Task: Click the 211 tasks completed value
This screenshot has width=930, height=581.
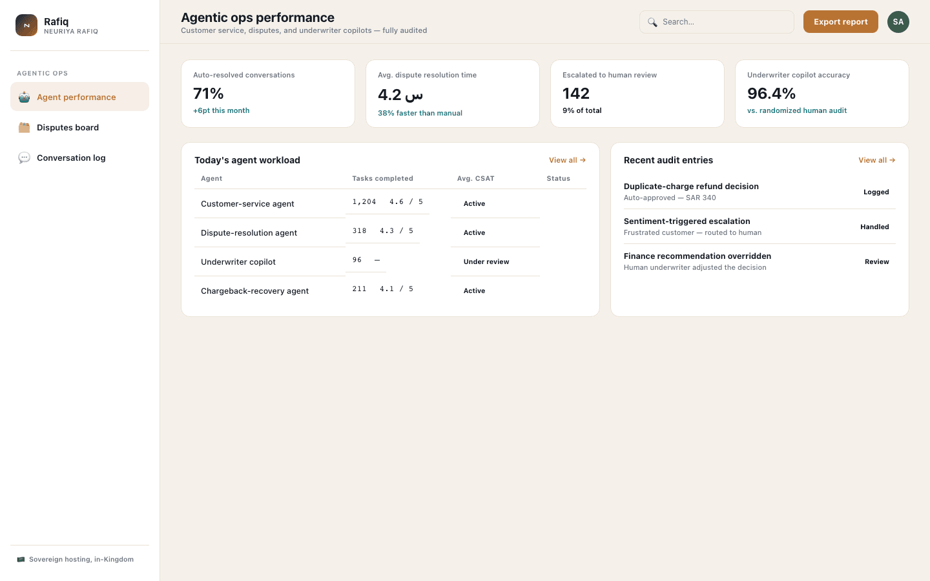Action: tap(359, 289)
